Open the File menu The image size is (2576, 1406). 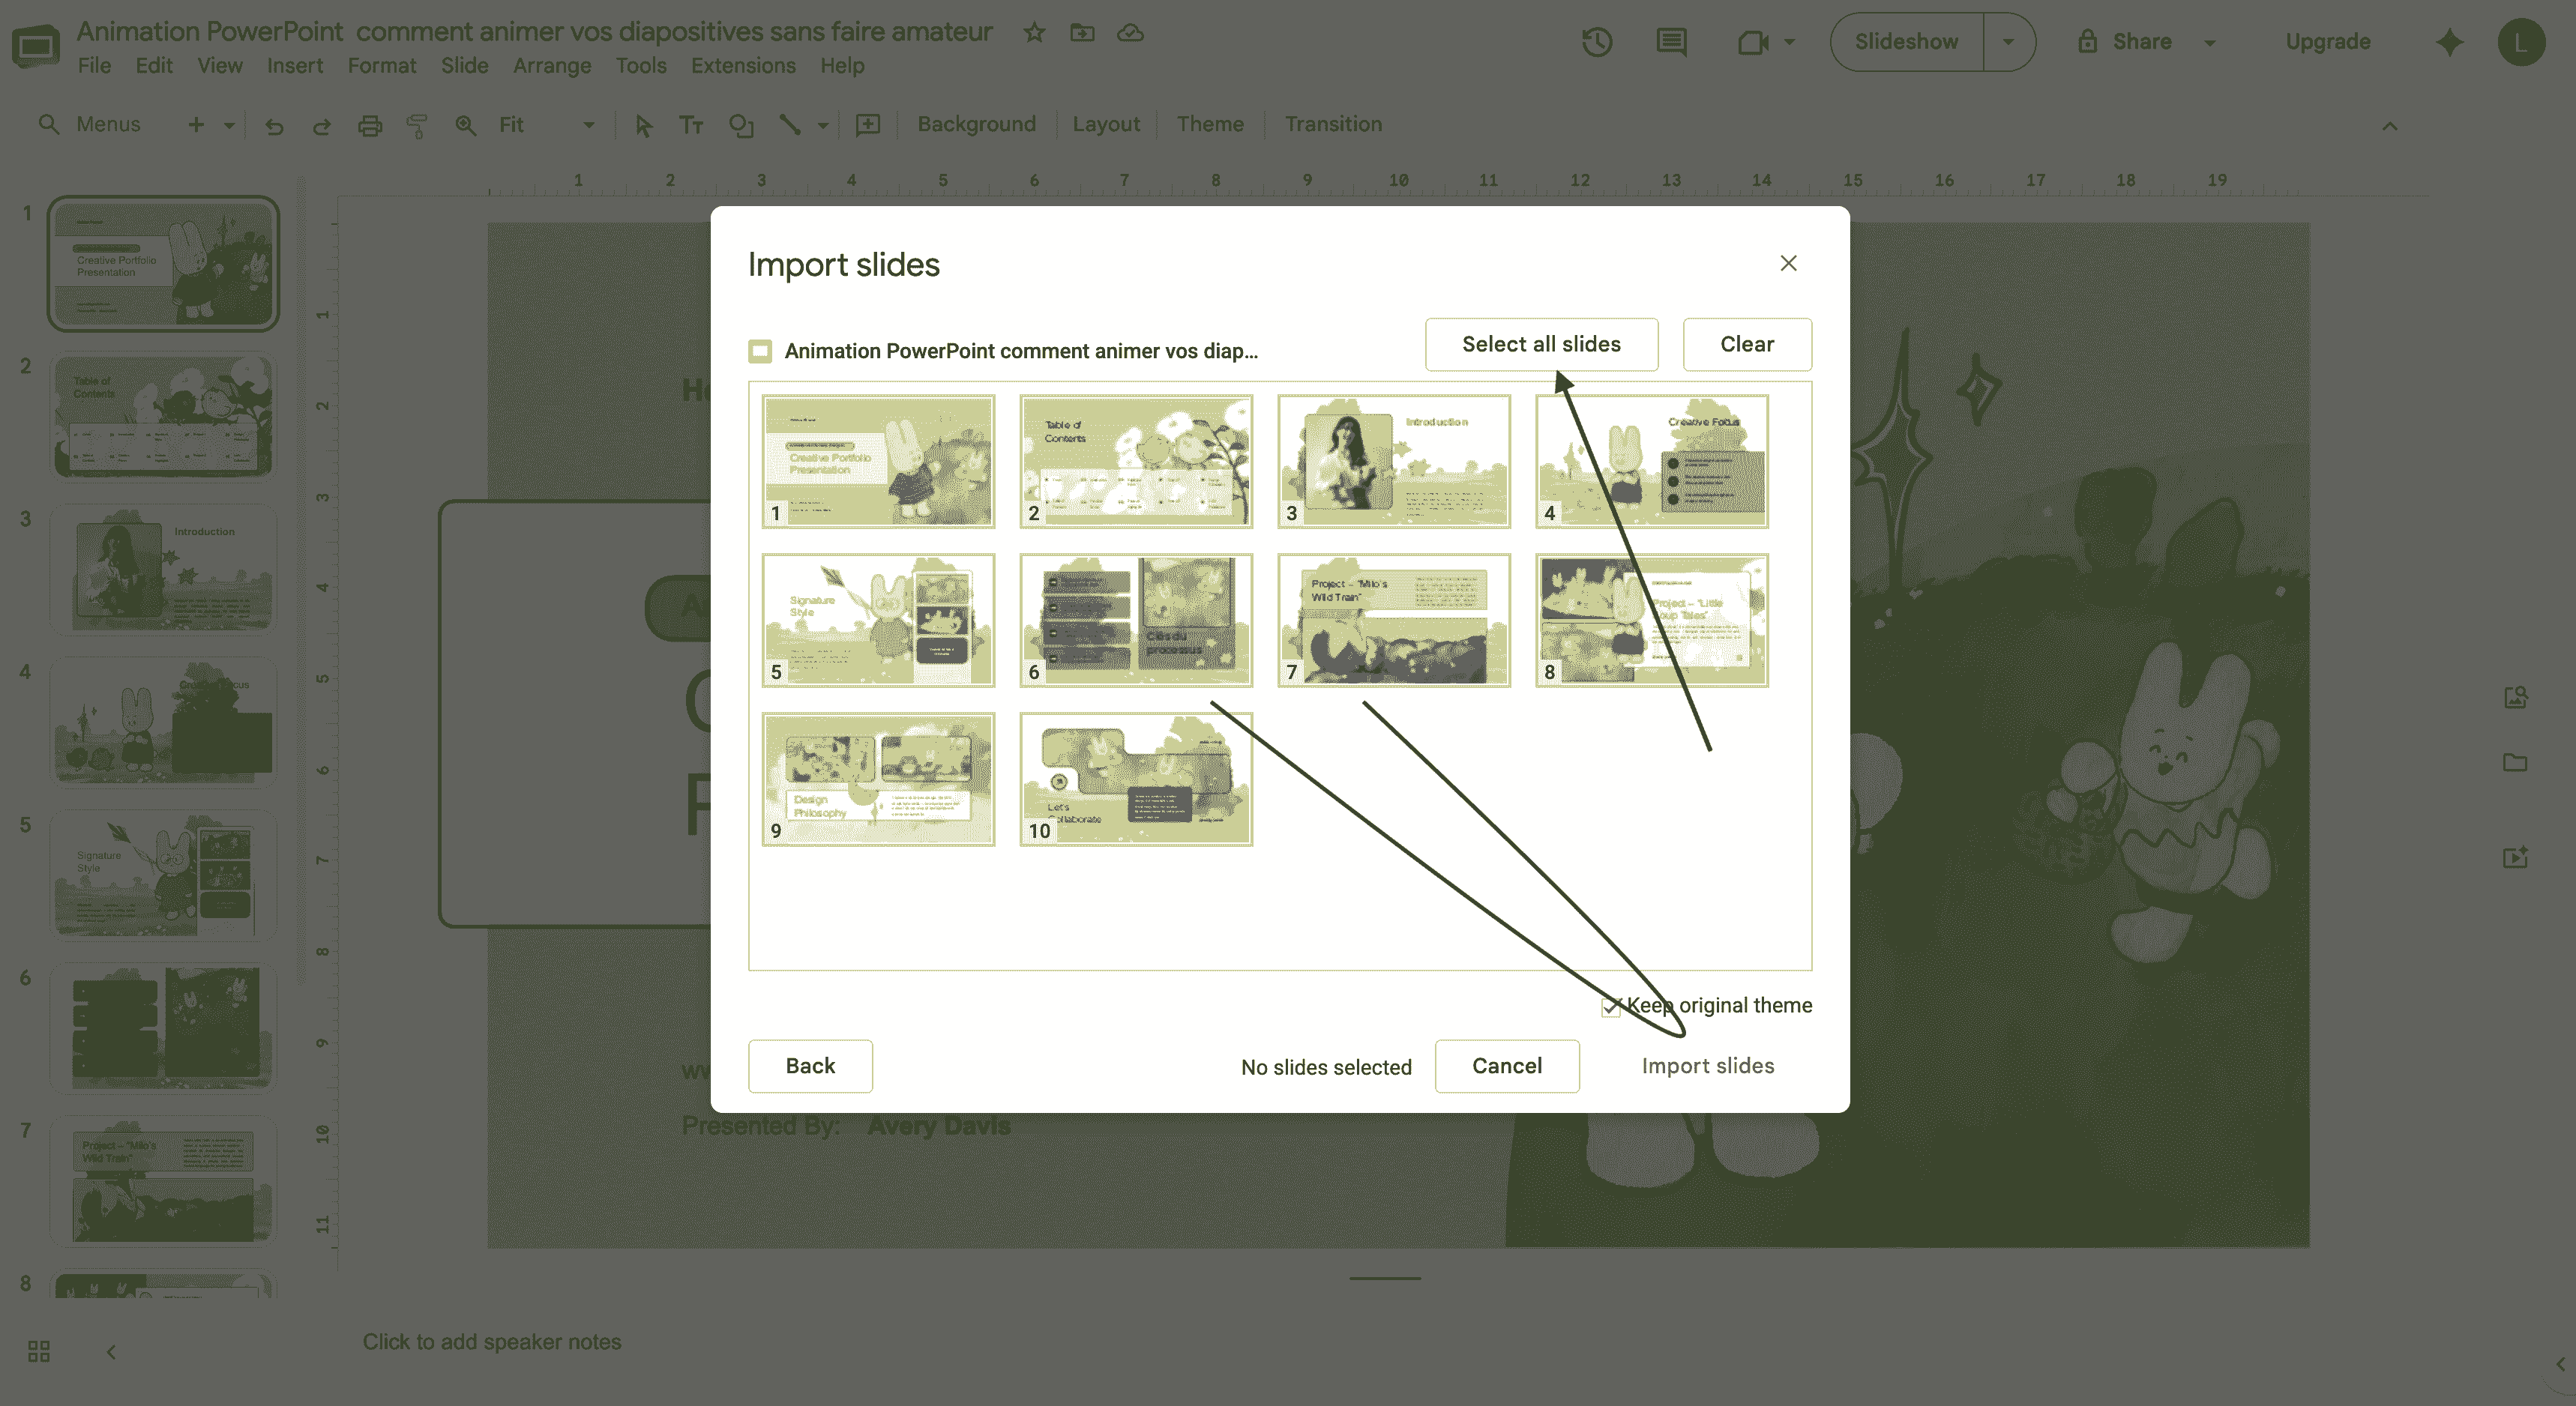pos(94,66)
